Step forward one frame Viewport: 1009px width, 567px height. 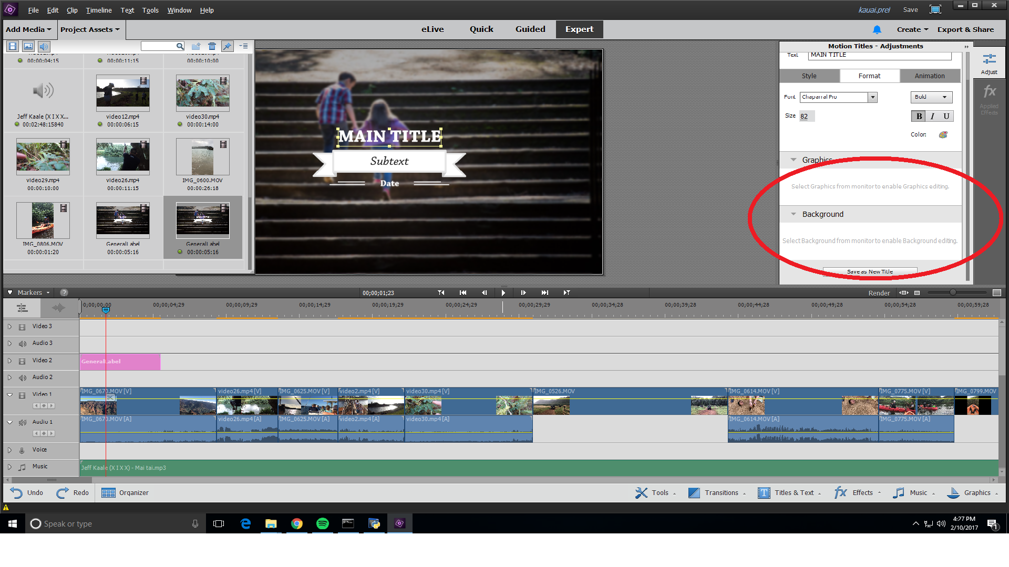pos(523,293)
